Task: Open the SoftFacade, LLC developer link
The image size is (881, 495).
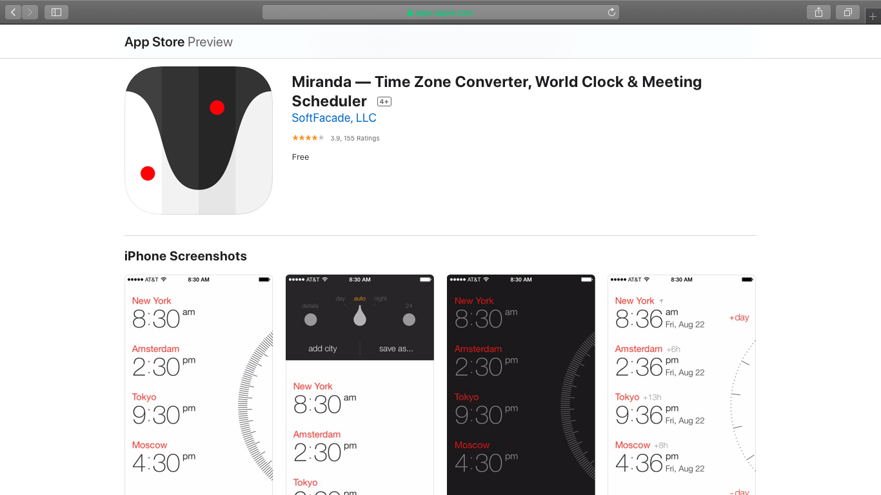Action: click(334, 118)
